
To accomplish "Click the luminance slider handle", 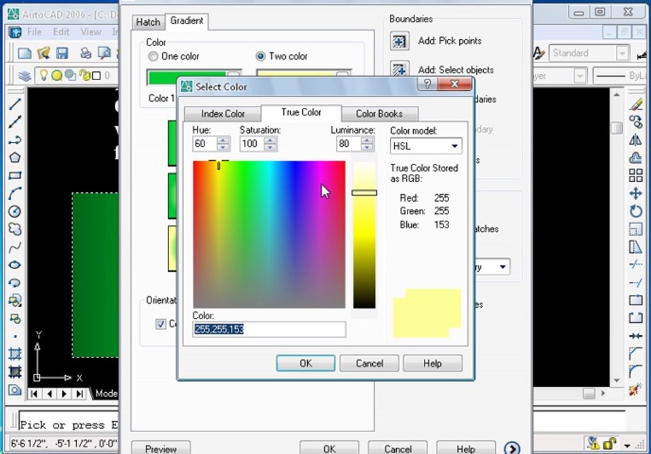I will 364,192.
